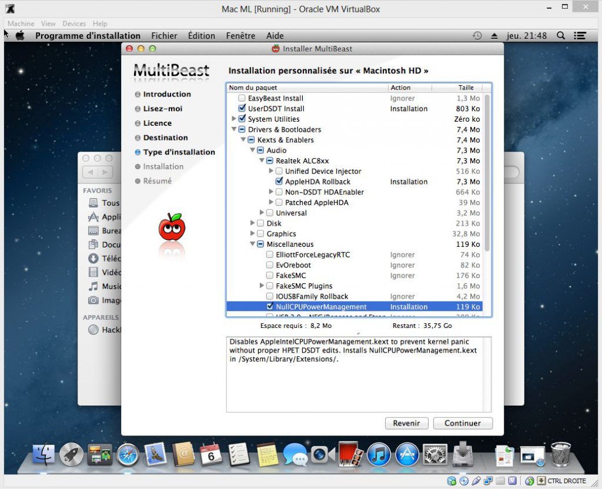Open Mission Control icon in Dock
This screenshot has height=489, width=602.
pos(100,455)
